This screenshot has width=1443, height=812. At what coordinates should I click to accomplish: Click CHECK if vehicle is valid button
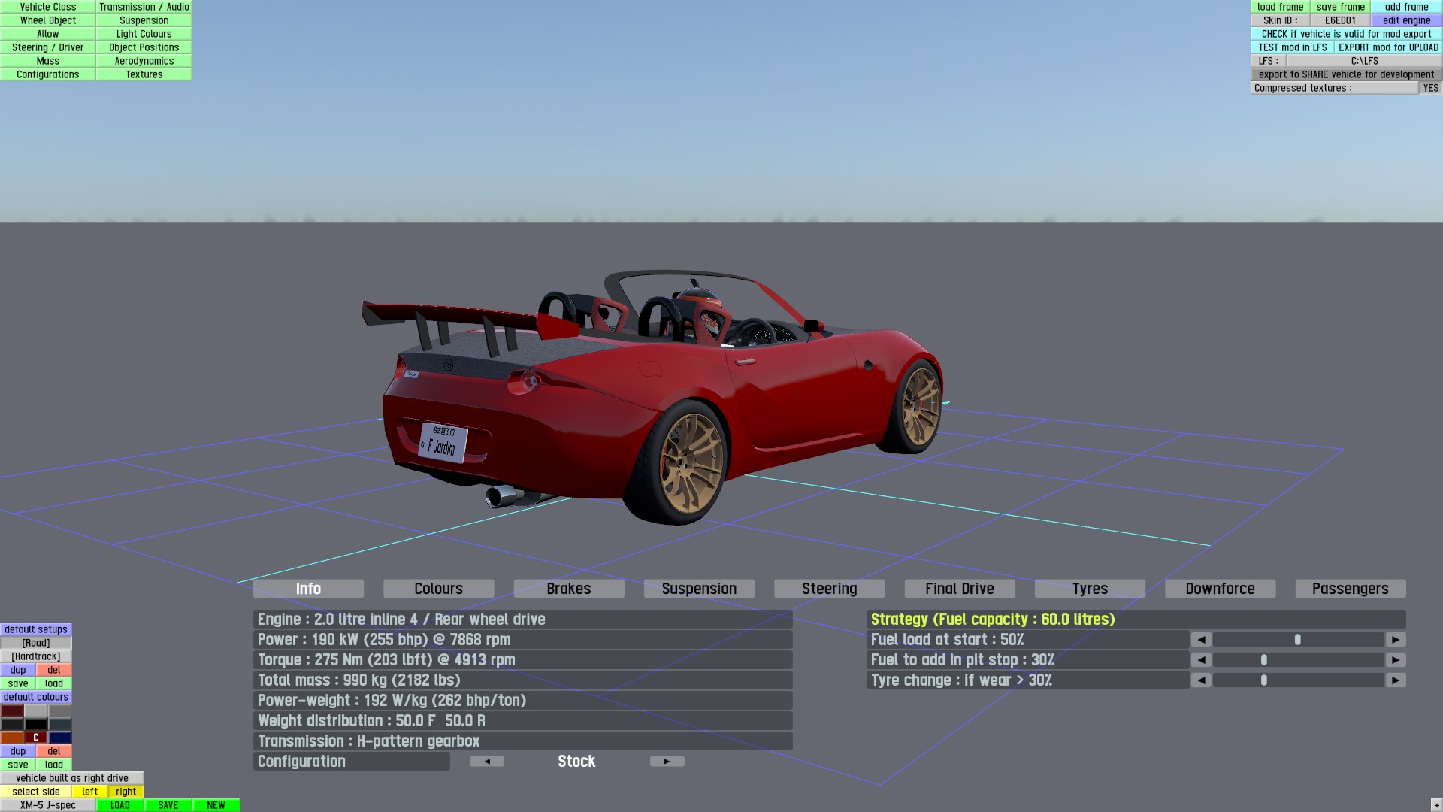(x=1345, y=34)
